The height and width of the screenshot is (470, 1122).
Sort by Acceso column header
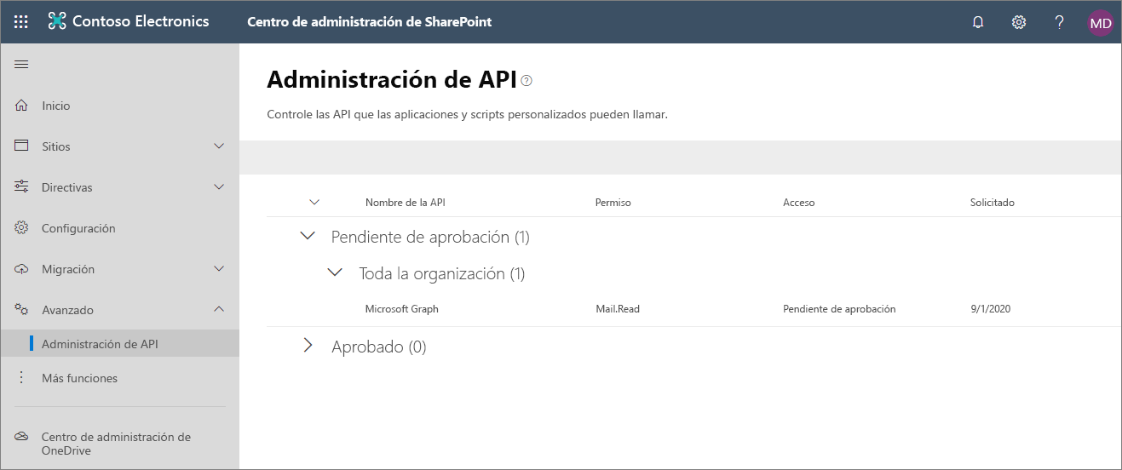point(799,203)
